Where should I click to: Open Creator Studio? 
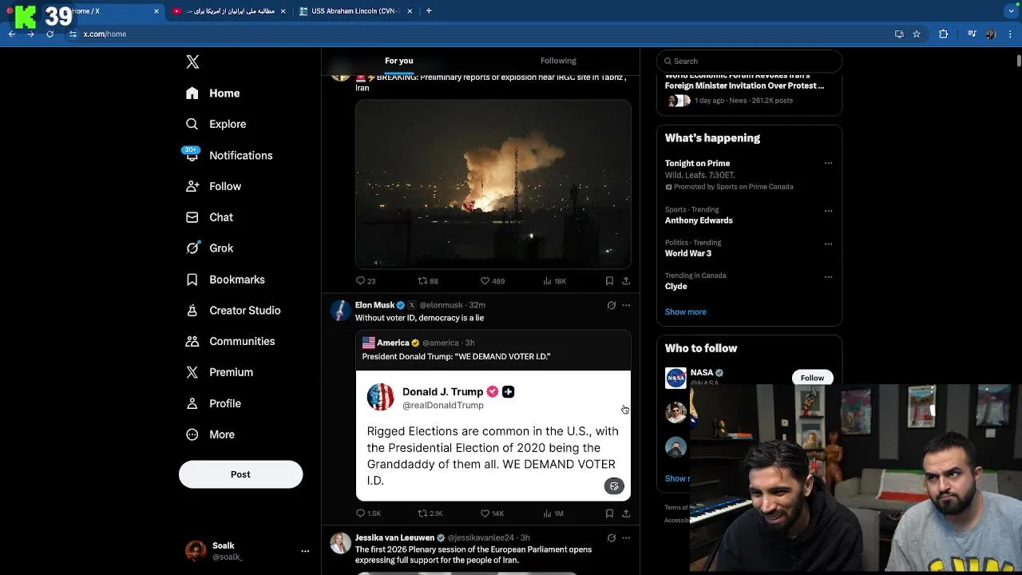[x=232, y=311]
